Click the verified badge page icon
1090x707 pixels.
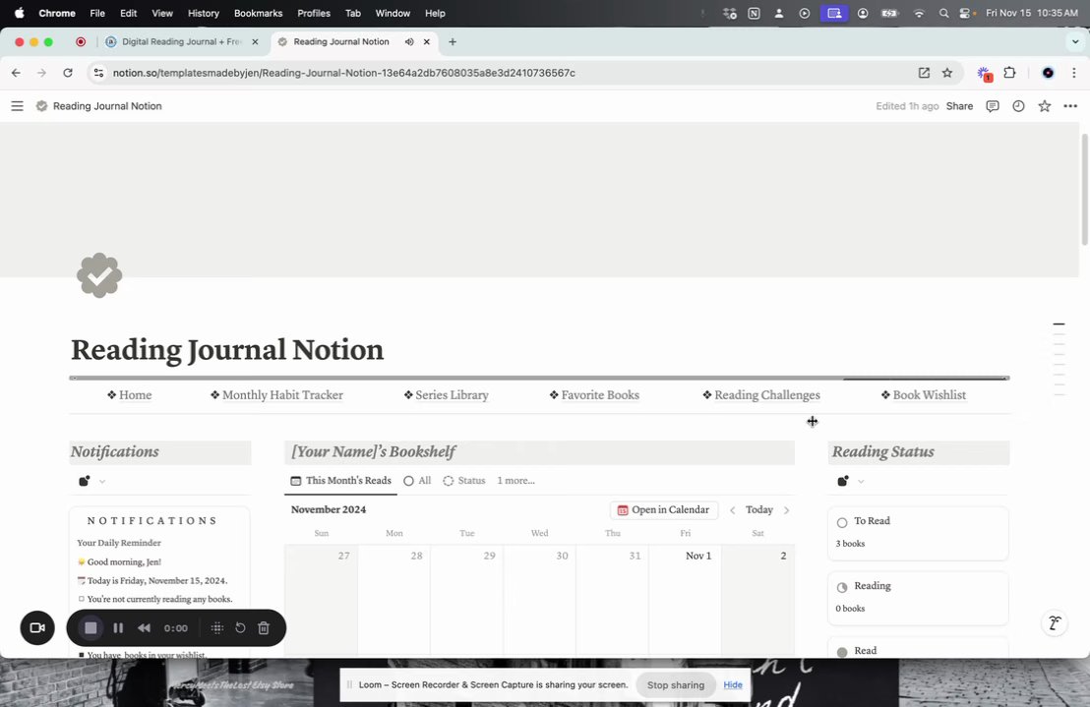[x=99, y=275]
